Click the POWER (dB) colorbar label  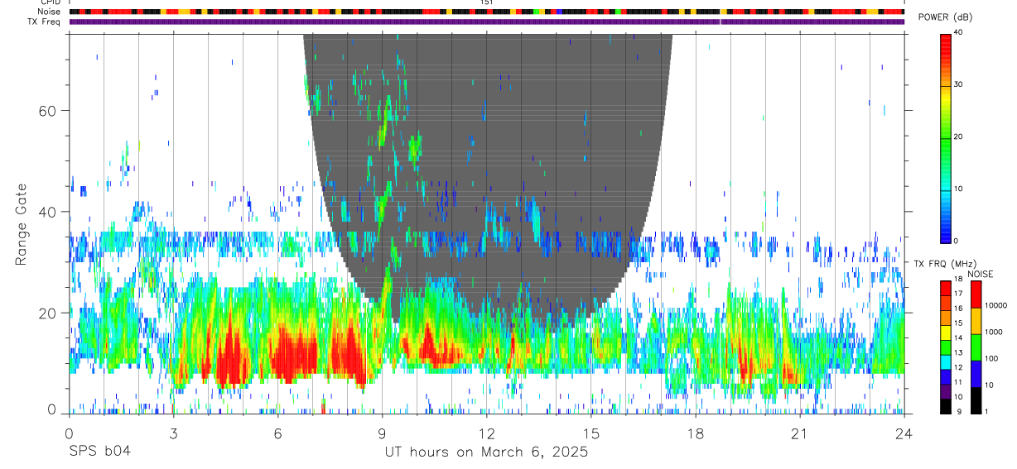pyautogui.click(x=945, y=17)
